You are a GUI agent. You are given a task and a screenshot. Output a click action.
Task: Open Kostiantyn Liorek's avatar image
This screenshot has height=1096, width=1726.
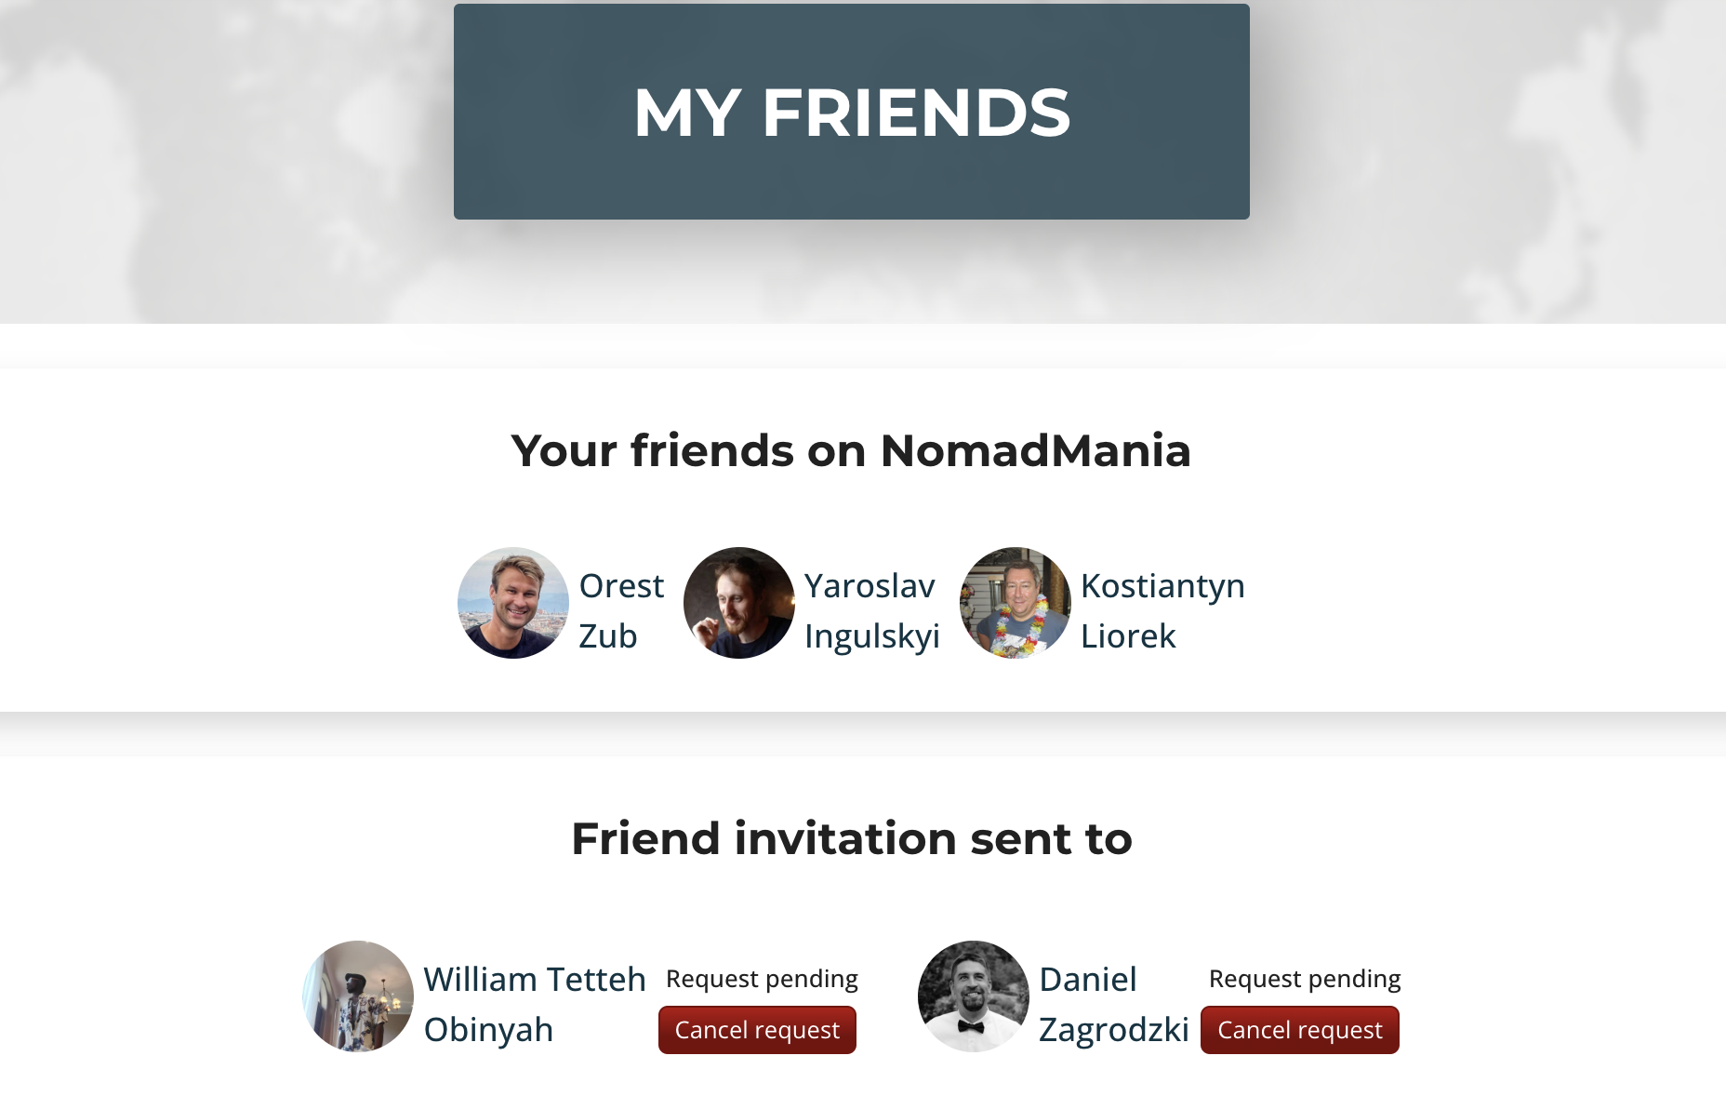pyautogui.click(x=1016, y=603)
